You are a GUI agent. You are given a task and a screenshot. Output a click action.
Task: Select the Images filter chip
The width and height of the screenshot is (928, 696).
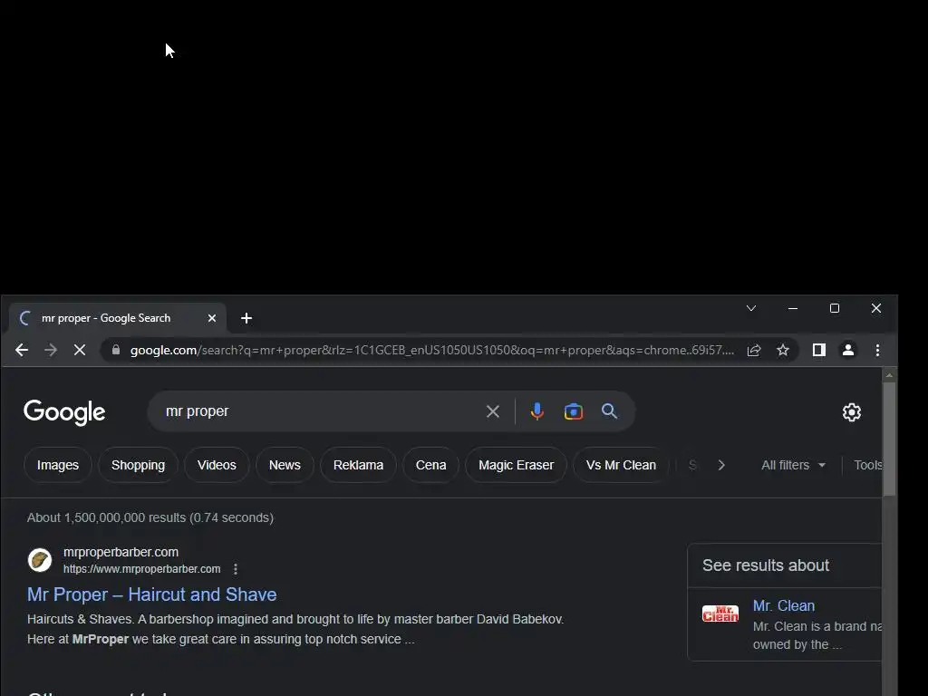[58, 465]
